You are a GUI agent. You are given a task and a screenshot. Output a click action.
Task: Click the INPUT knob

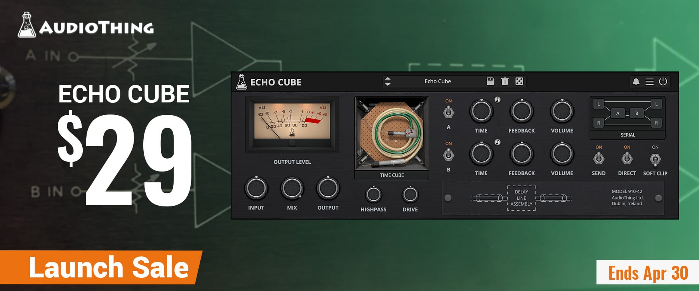pos(256,189)
